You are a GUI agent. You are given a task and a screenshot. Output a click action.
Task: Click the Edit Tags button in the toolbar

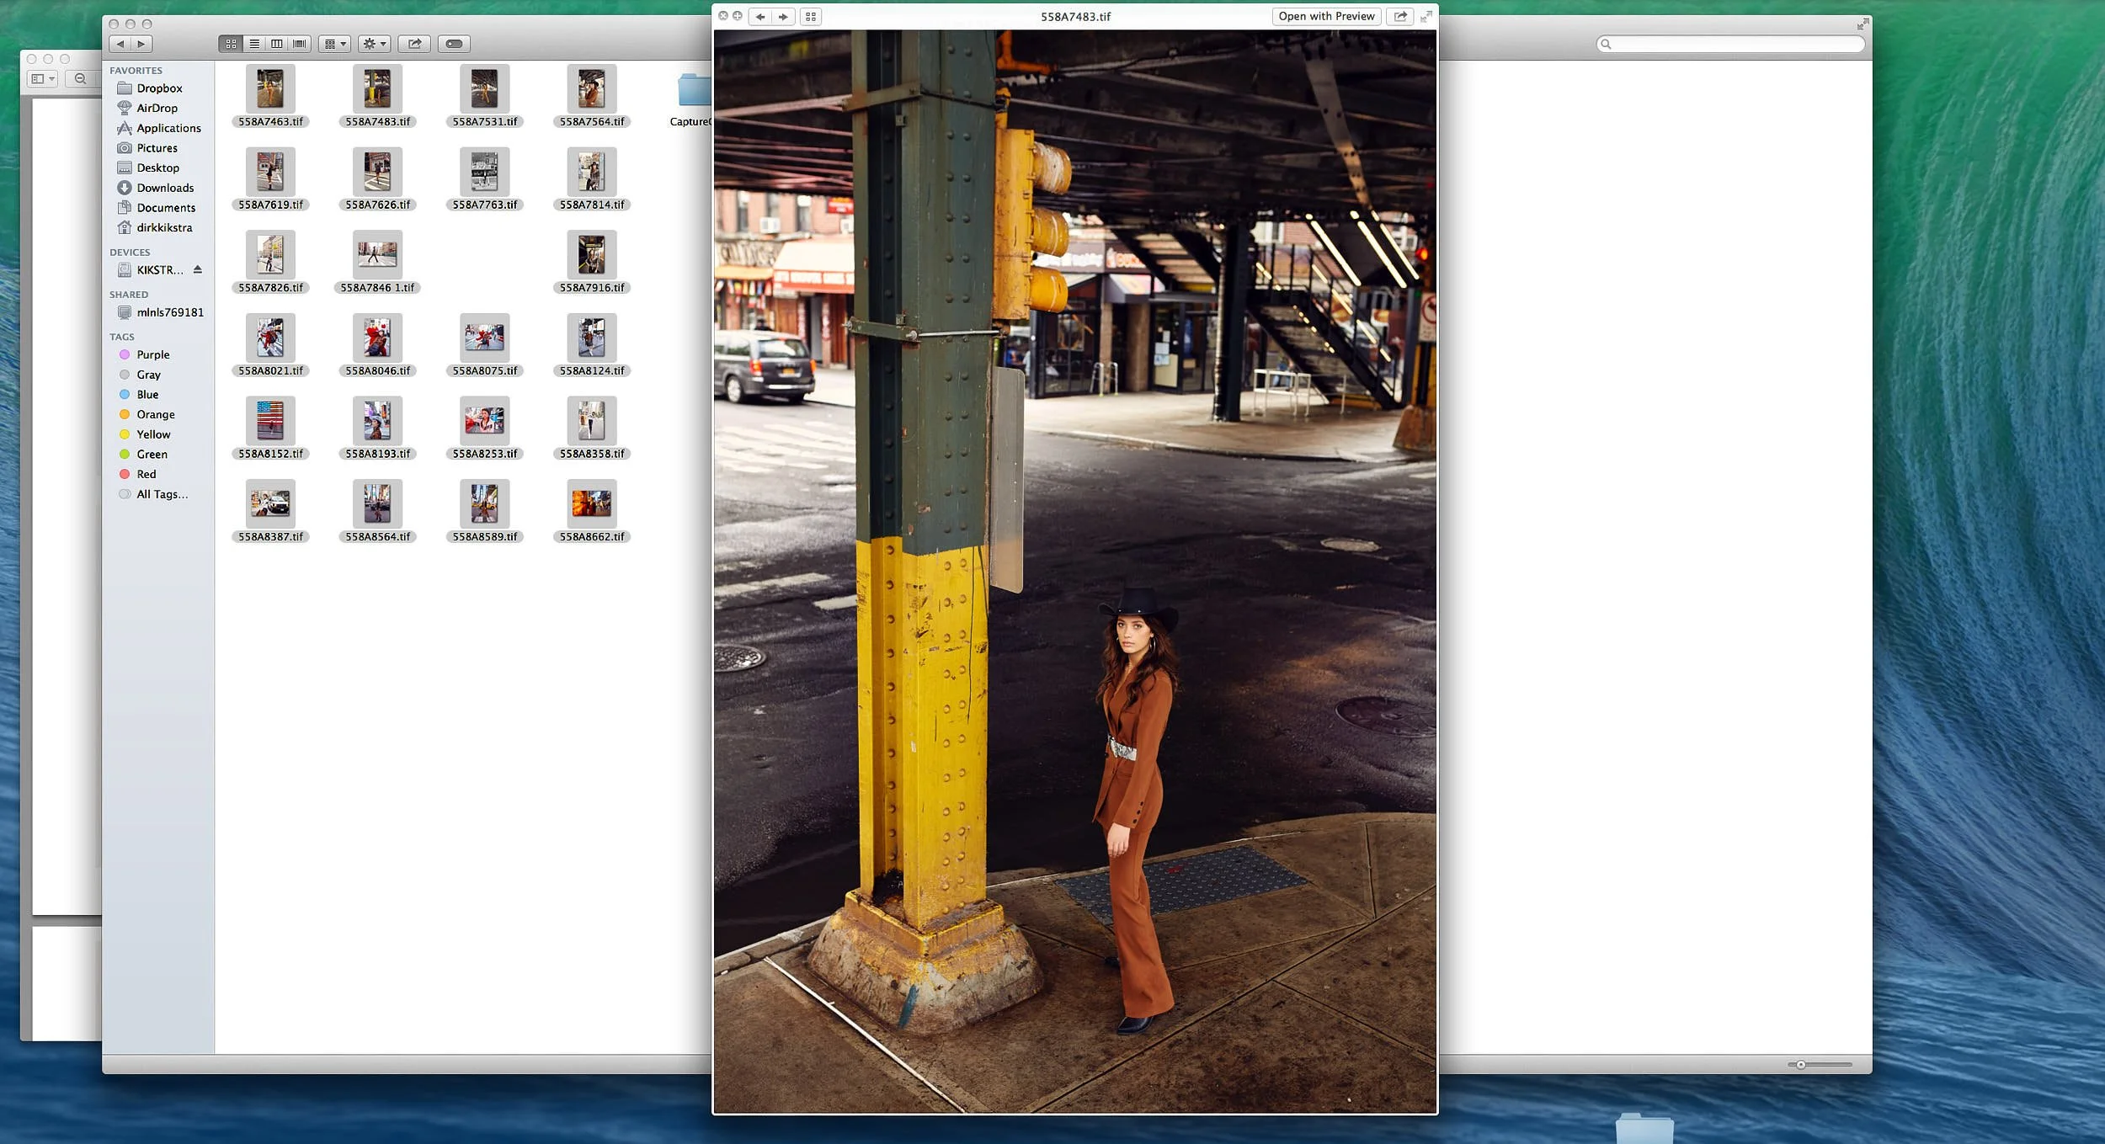(455, 43)
